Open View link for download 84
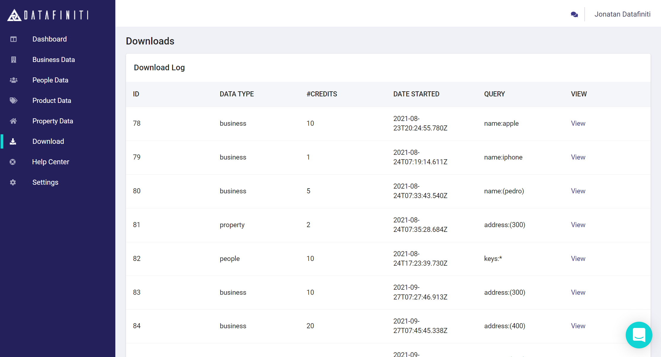This screenshot has height=357, width=661. tap(578, 326)
